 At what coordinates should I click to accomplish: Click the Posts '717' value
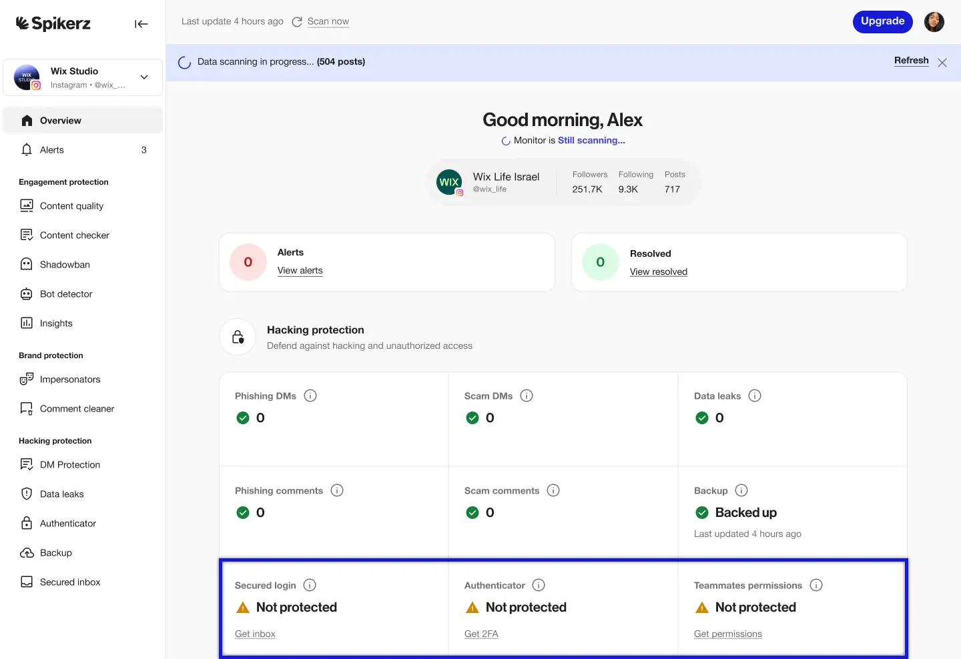[x=673, y=189]
